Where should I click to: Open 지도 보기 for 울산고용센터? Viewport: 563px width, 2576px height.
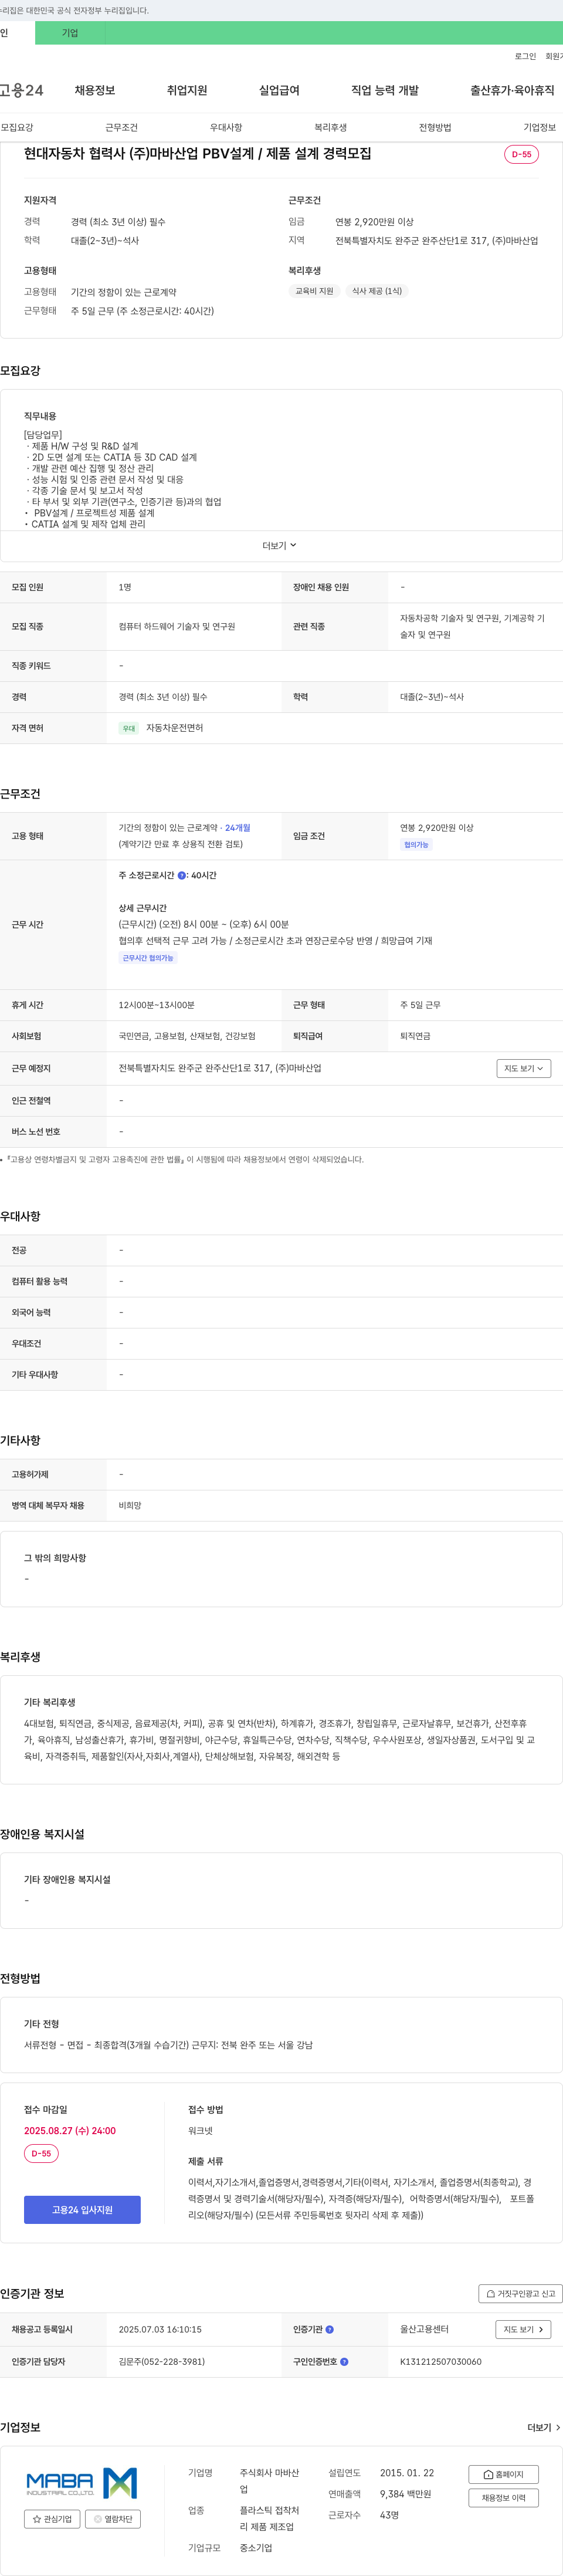click(523, 2329)
